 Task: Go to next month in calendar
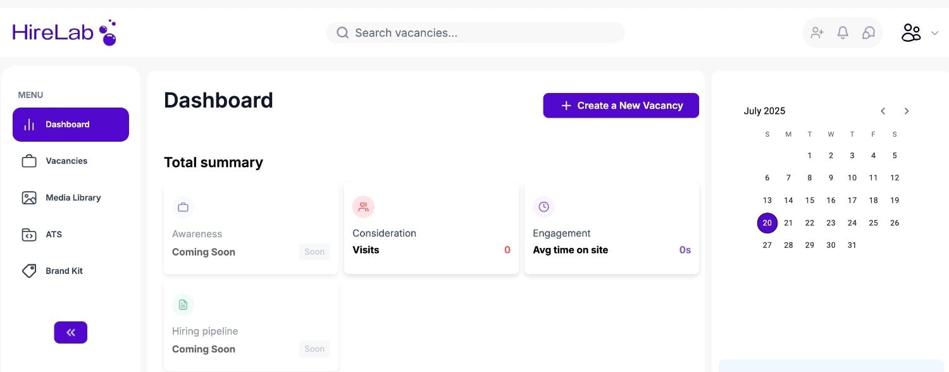[907, 111]
